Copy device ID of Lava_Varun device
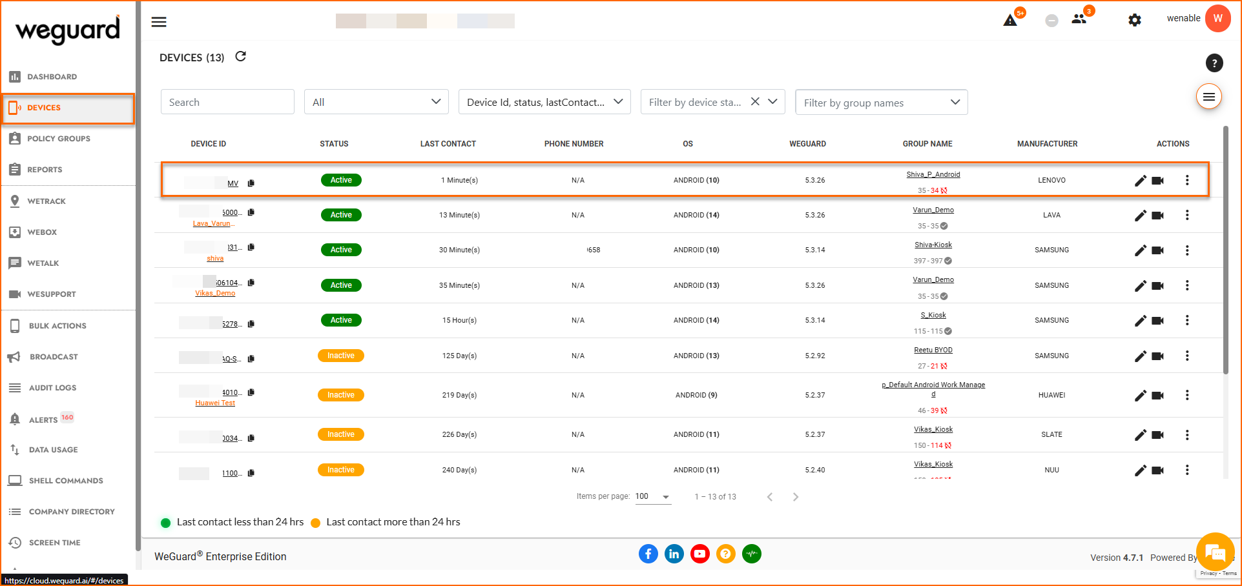The width and height of the screenshot is (1242, 586). click(251, 212)
